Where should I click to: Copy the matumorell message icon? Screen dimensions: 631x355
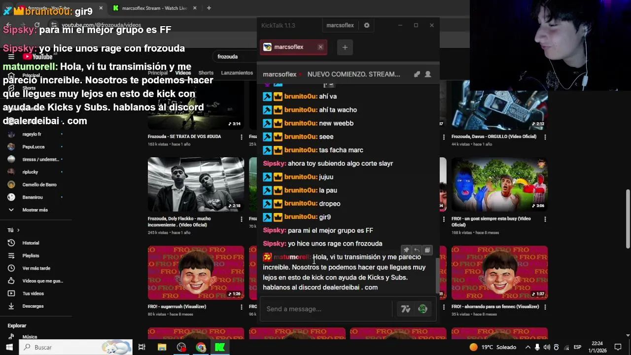[427, 250]
